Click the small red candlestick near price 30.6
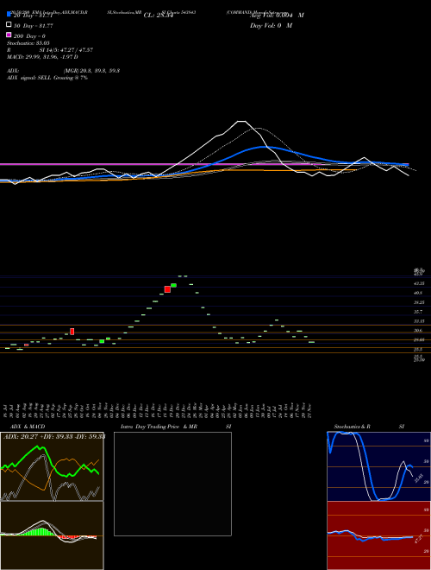 72,332
